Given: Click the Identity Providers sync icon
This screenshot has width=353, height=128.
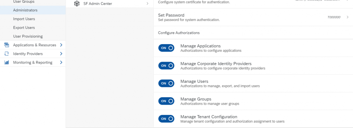Looking at the screenshot, I should [7, 54].
